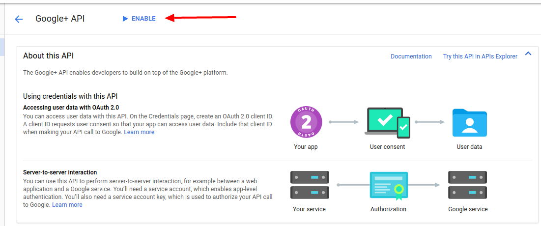Screen dimensions: 541x226
Task: Select the Authorization certificate icon
Action: coord(388,185)
